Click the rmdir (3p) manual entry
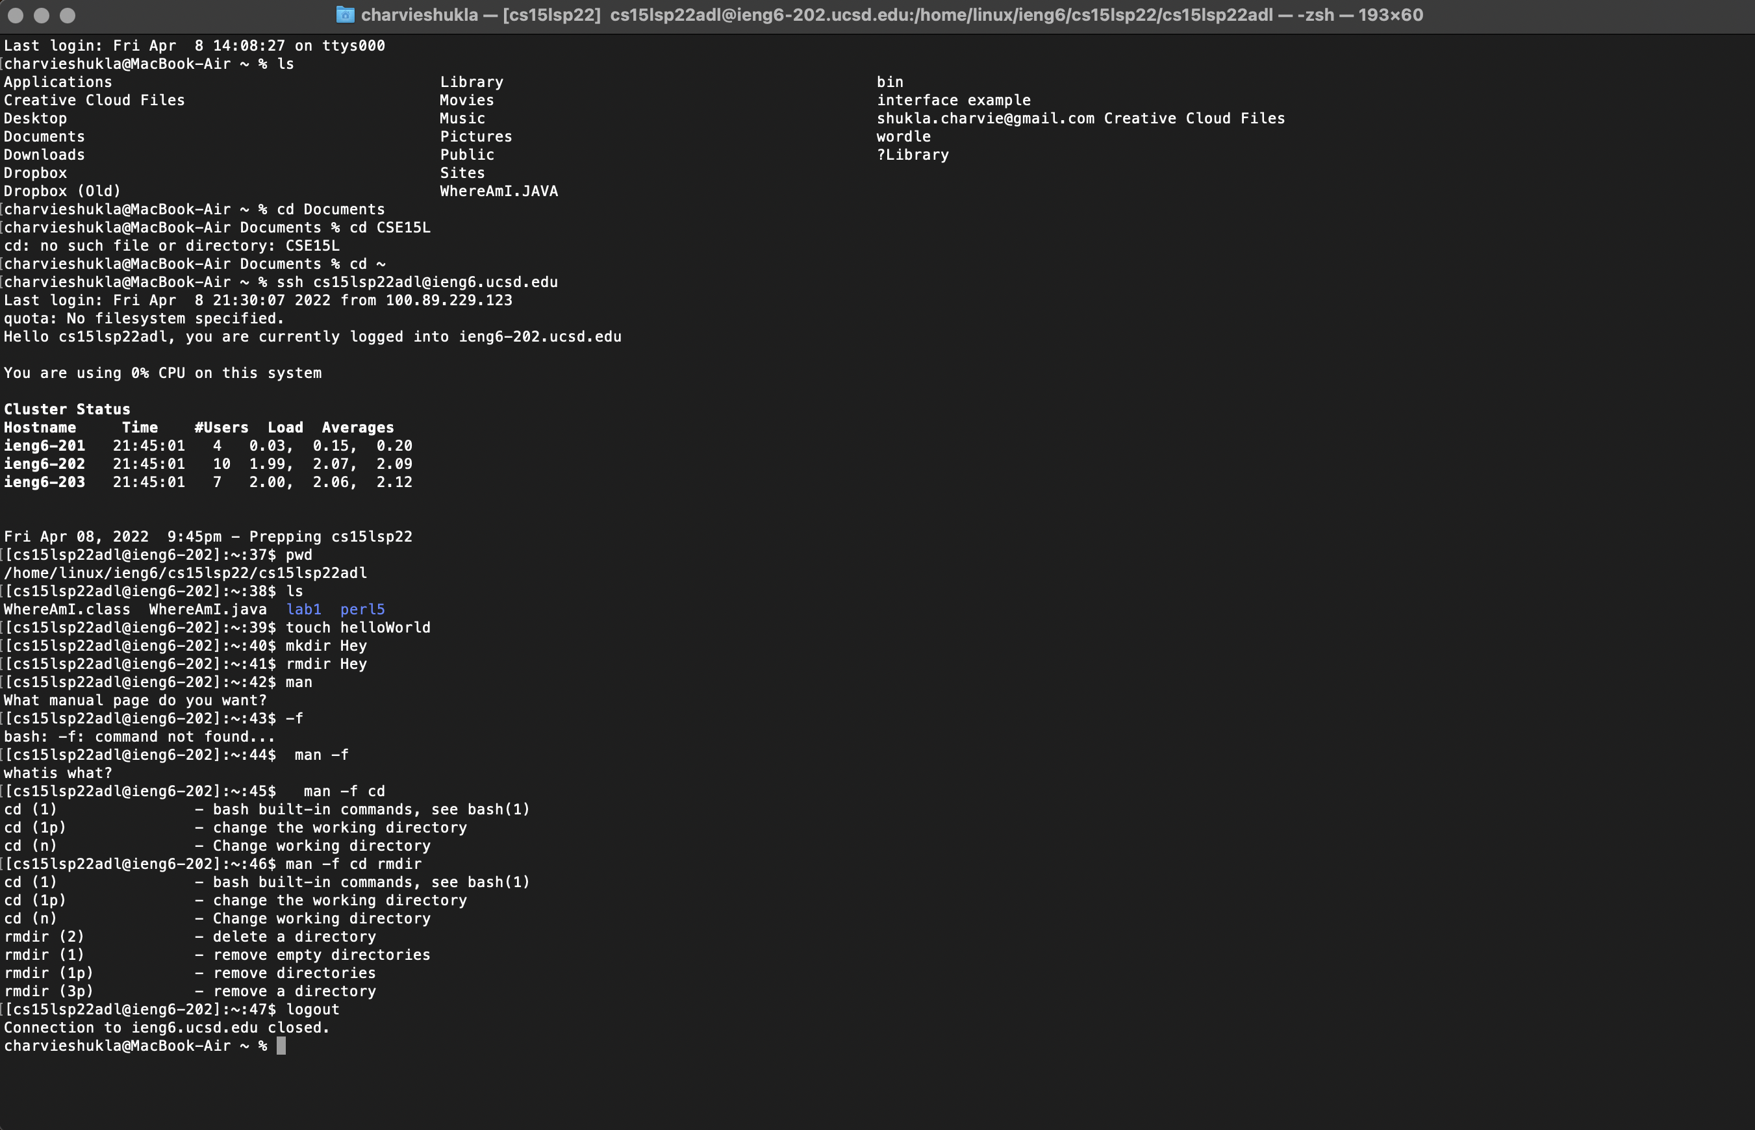Image resolution: width=1755 pixels, height=1130 pixels. tap(49, 990)
